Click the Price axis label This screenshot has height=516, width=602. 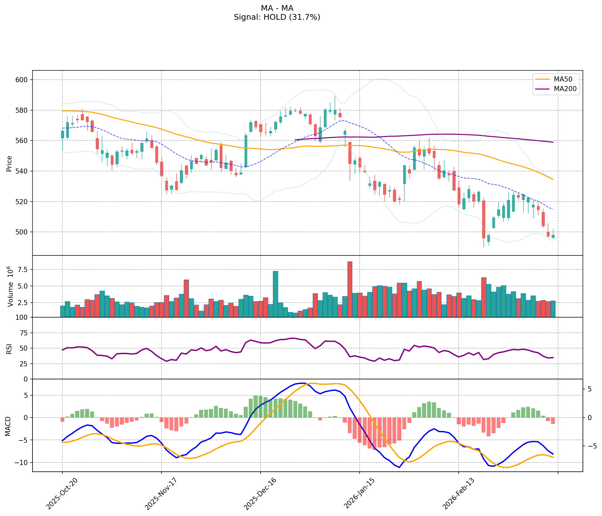9,163
